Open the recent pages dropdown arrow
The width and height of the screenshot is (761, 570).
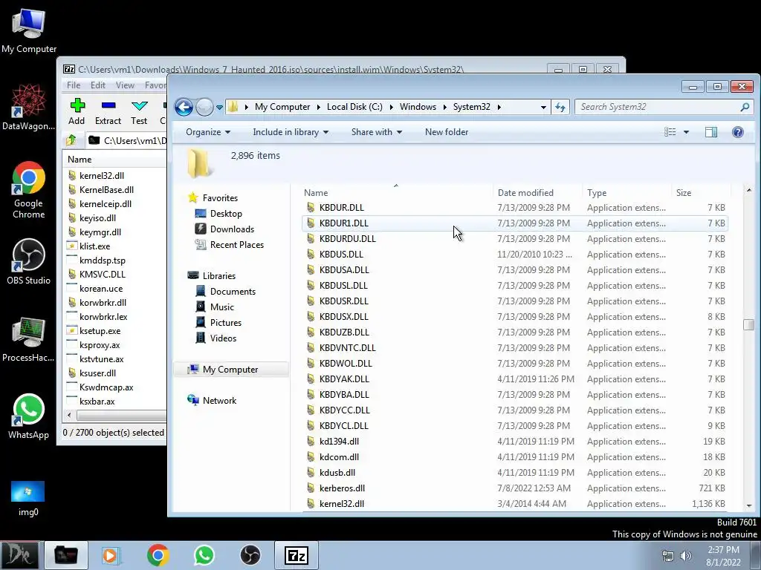pyautogui.click(x=219, y=107)
